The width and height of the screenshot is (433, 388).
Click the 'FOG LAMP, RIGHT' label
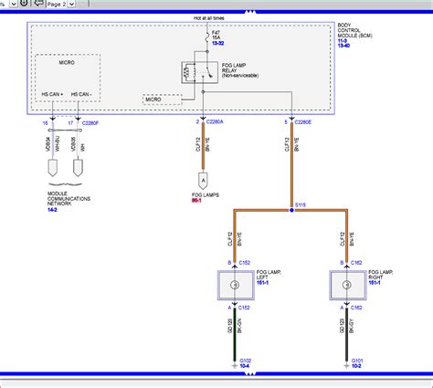click(381, 275)
